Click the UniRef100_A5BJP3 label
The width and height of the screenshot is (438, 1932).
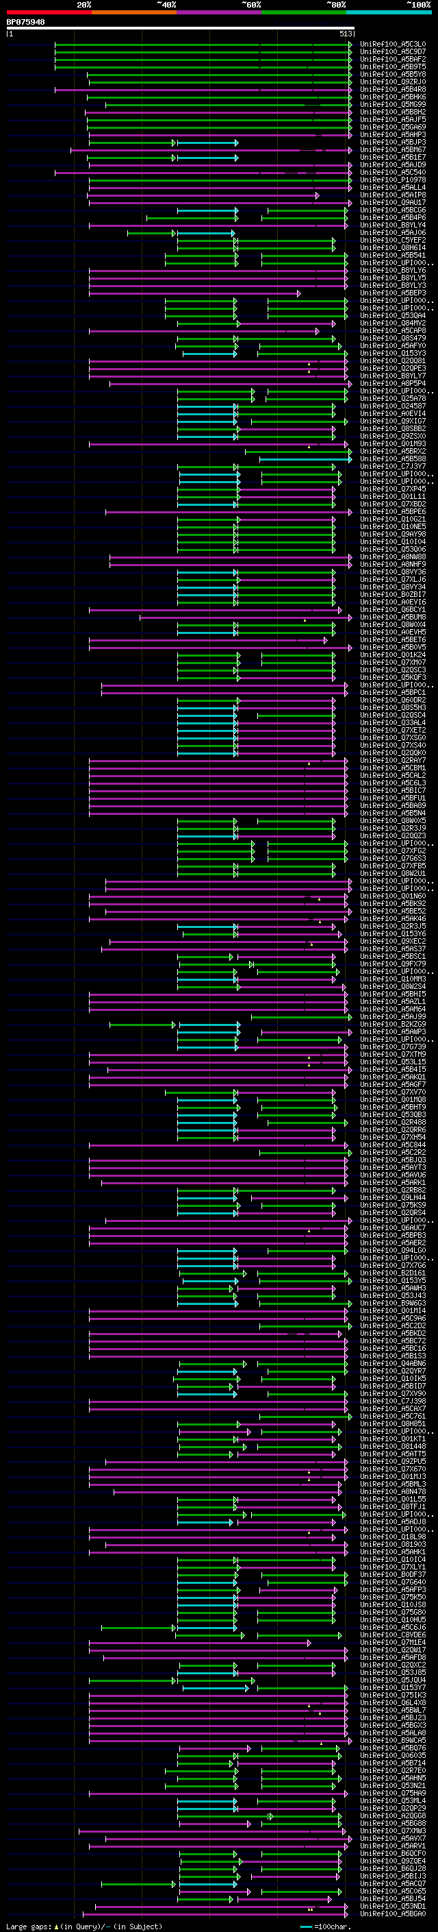[393, 143]
